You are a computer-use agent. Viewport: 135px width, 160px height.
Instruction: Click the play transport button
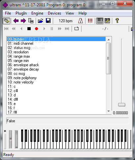44,29
